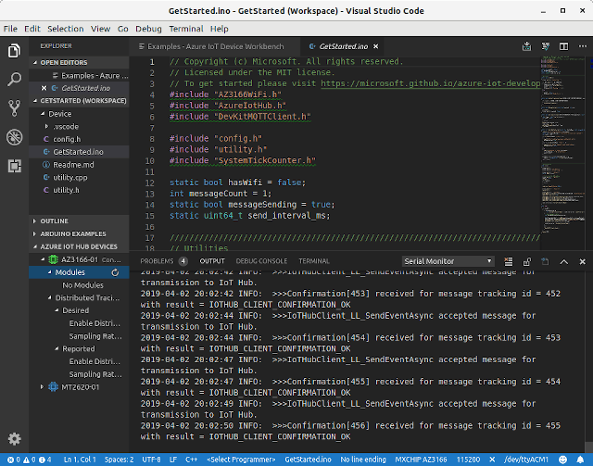Select the AZ3166-01 device icon

coord(54,259)
